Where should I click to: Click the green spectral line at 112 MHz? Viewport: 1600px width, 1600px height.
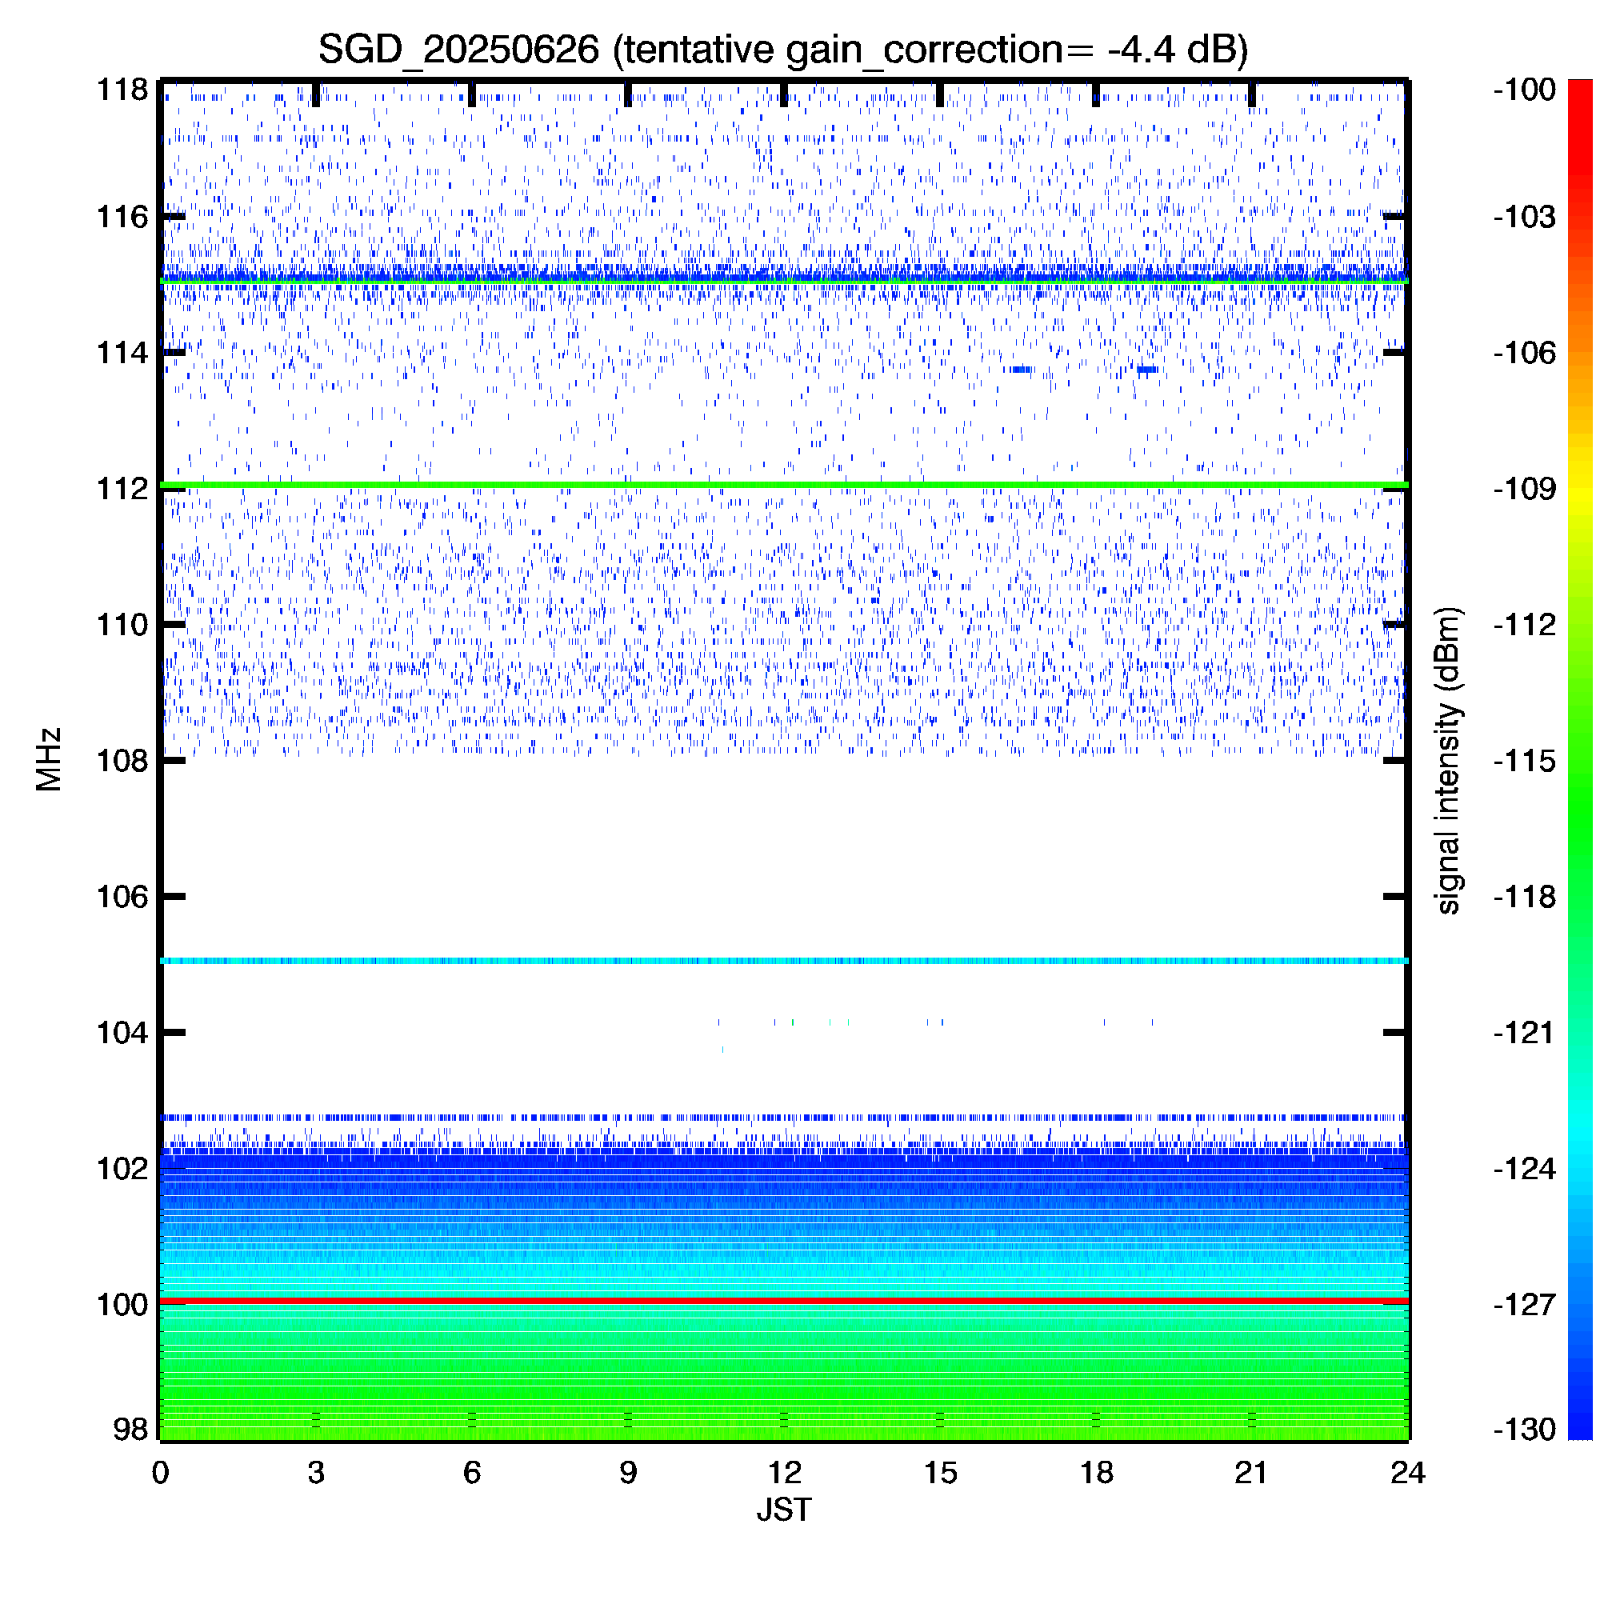pos(784,485)
